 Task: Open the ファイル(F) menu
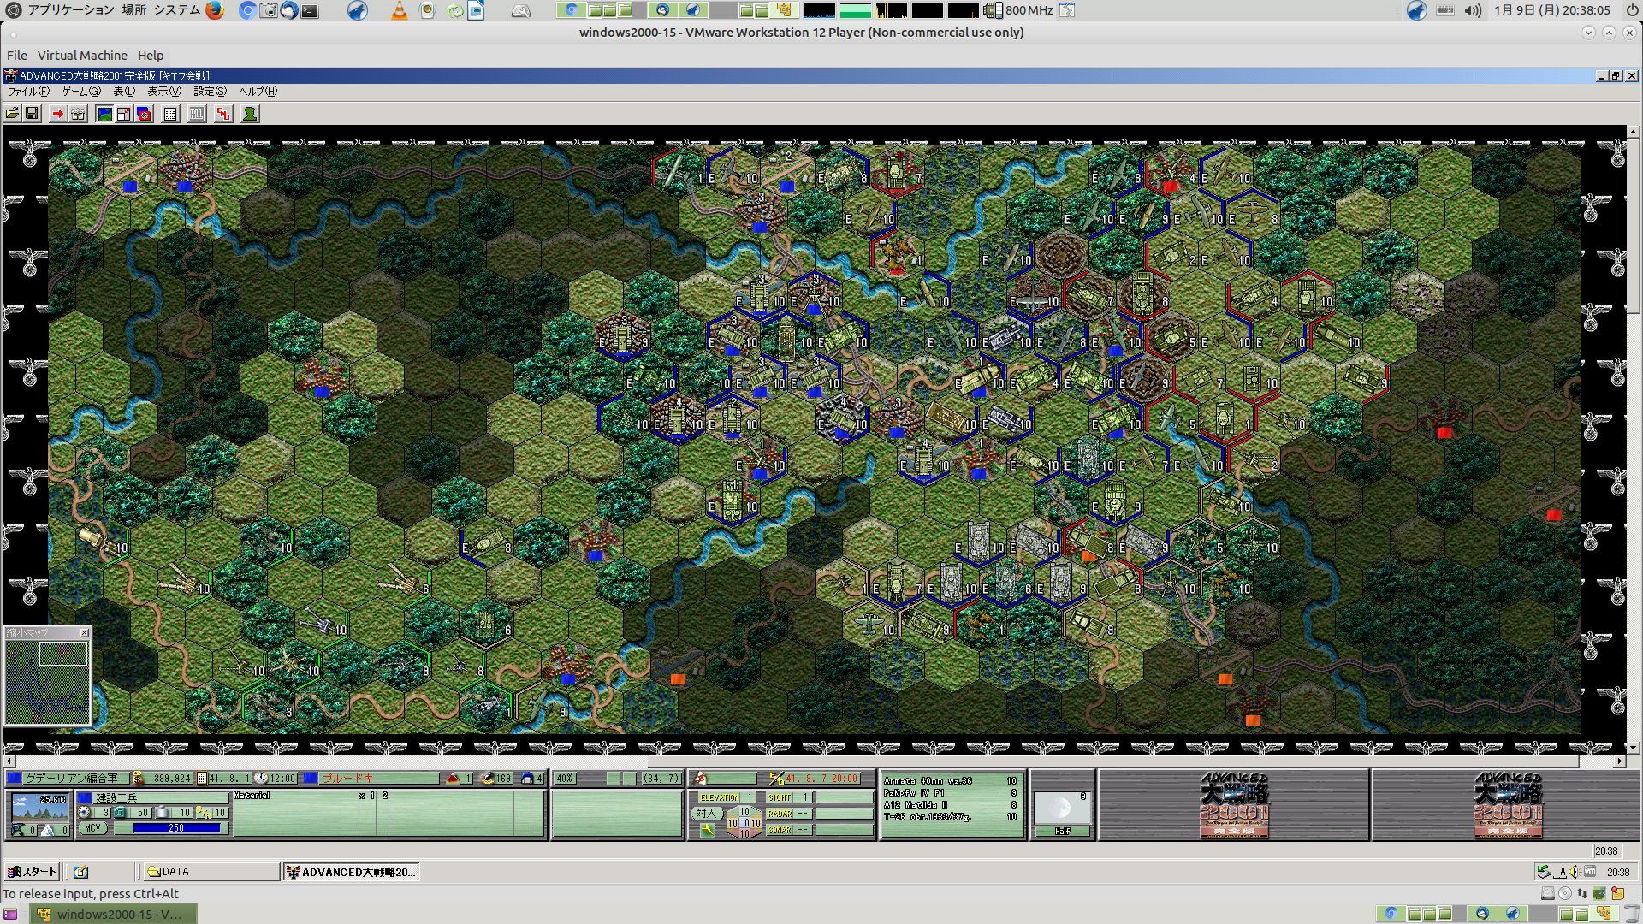click(x=28, y=92)
